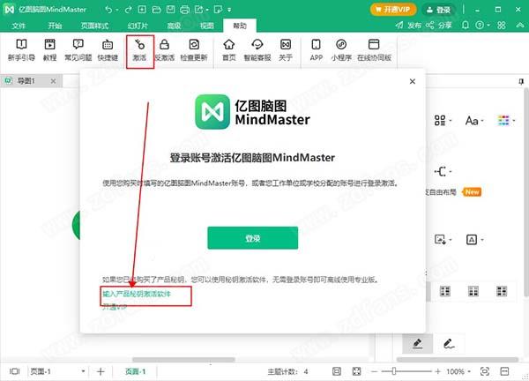Open the apps grid icon top right
The image size is (529, 381).
[502, 25]
